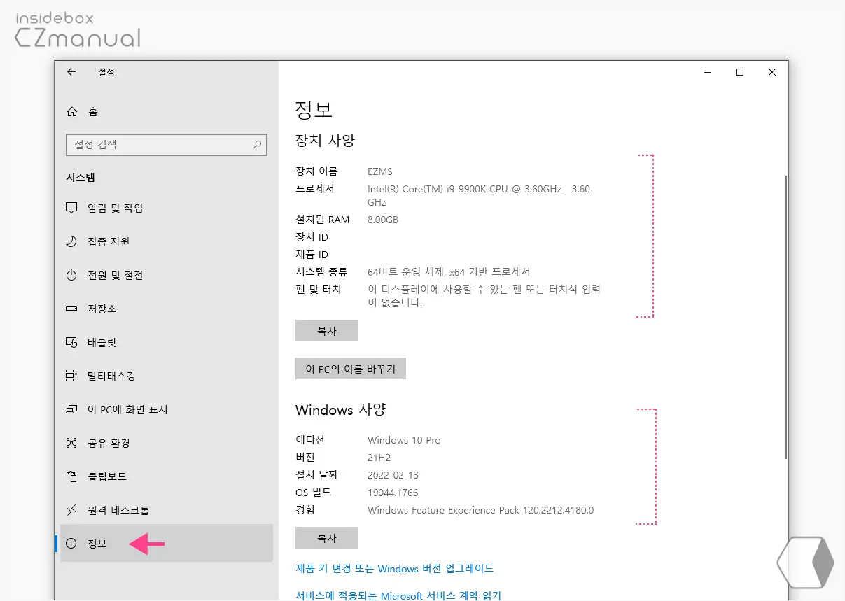Click the 알림 및 작업 notification icon
The height and width of the screenshot is (601, 845).
(x=71, y=208)
